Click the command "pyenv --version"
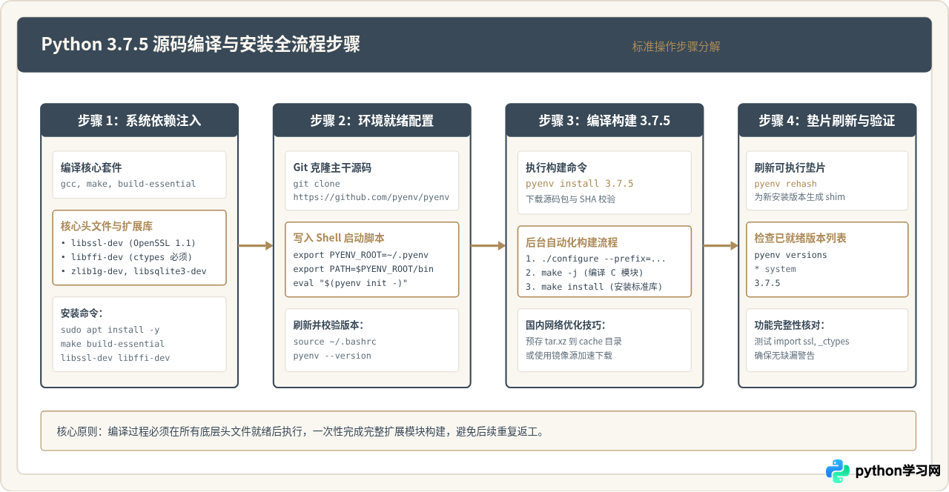Viewport: 949px width, 492px height. coord(332,356)
